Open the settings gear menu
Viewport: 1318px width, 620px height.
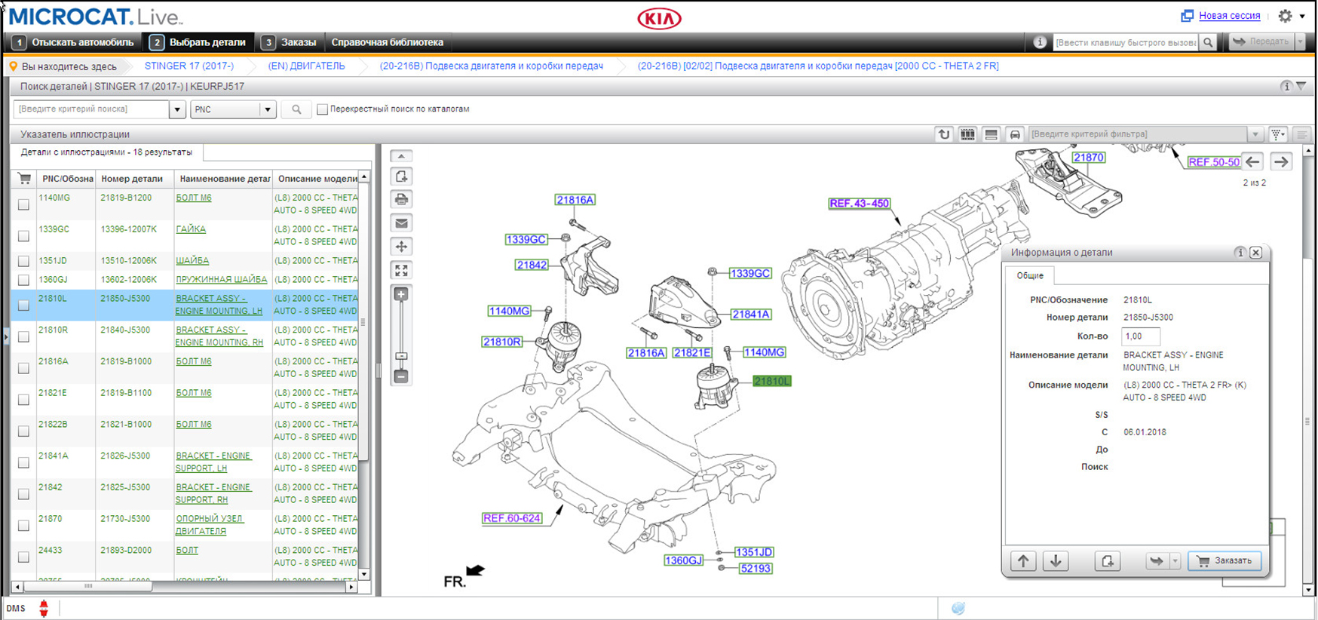[1286, 16]
